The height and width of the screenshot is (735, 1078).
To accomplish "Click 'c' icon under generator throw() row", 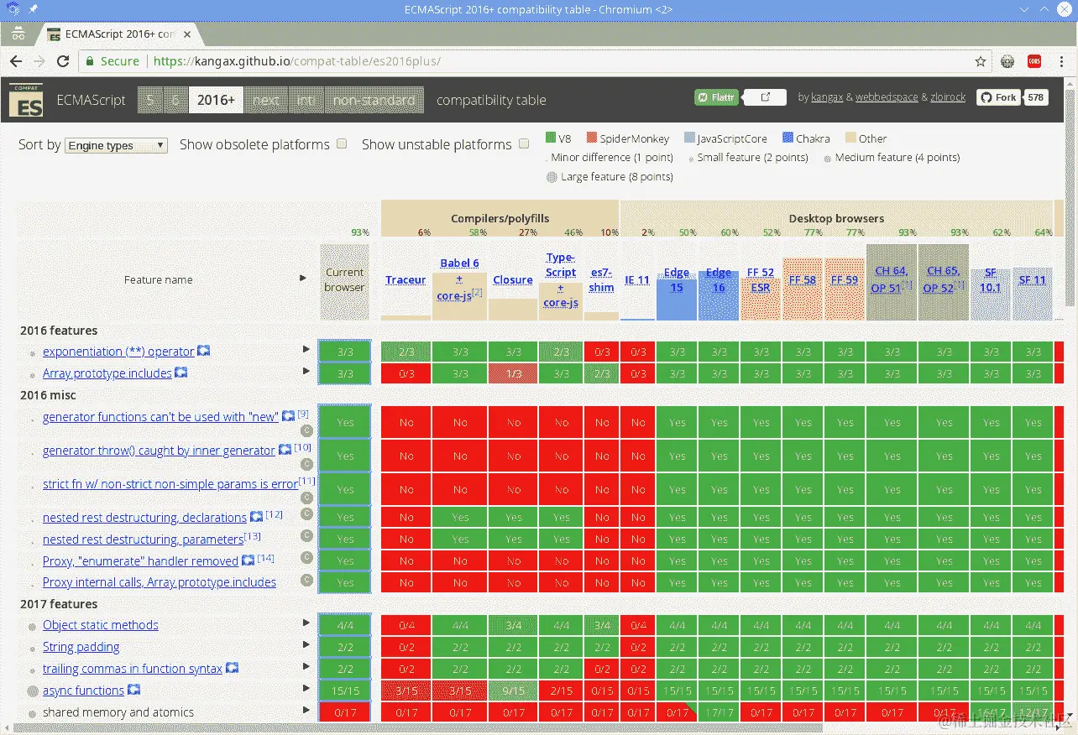I will click(x=306, y=464).
